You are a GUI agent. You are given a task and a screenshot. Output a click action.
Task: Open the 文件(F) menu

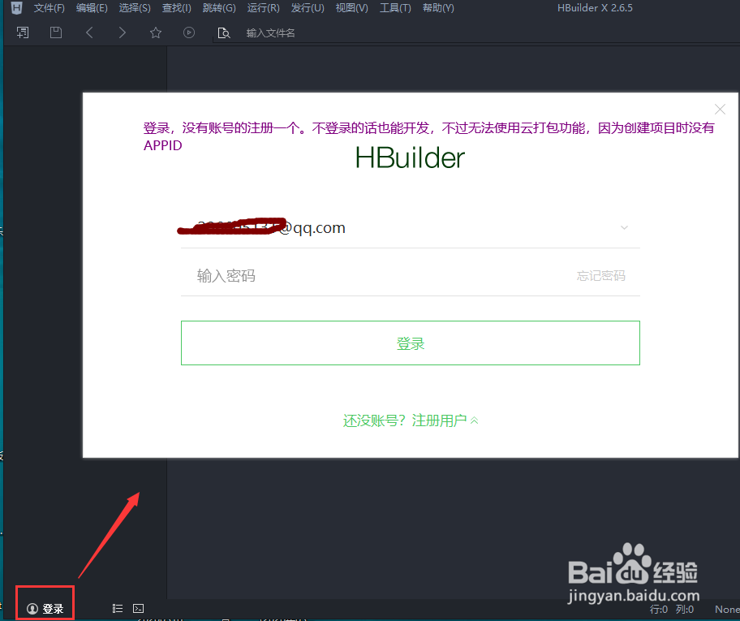click(49, 8)
